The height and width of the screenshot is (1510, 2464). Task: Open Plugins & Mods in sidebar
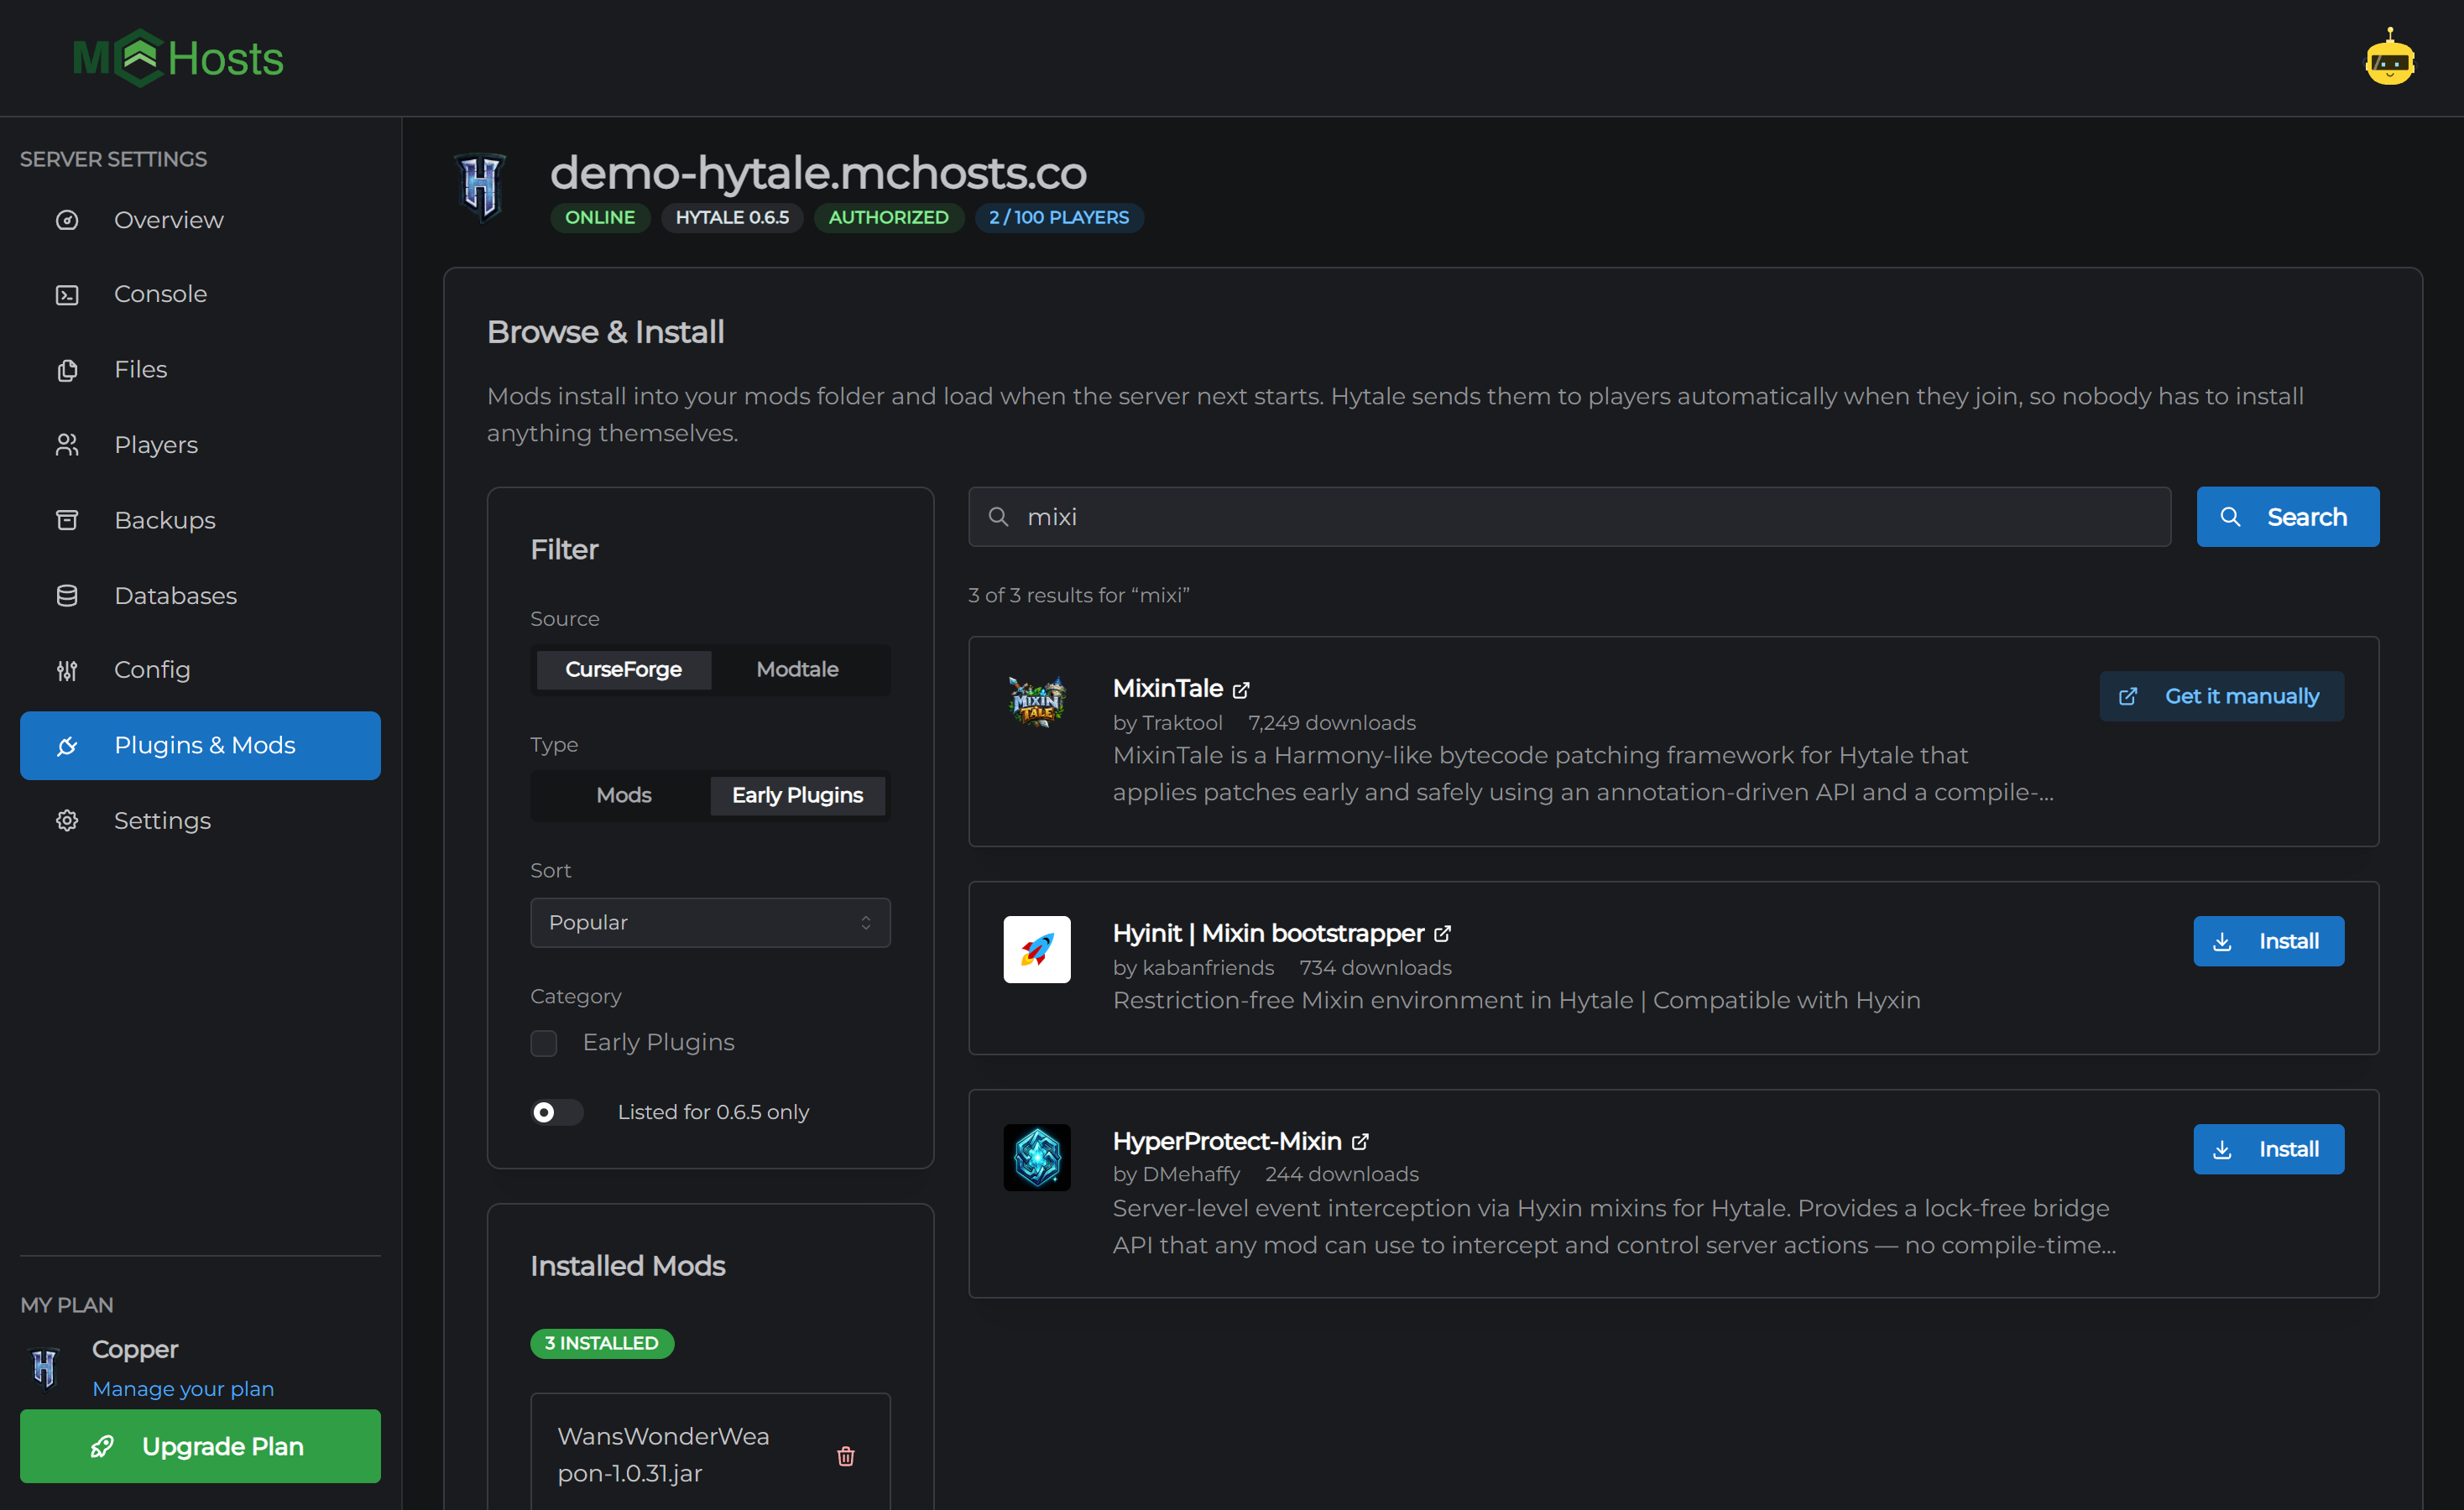pos(200,746)
